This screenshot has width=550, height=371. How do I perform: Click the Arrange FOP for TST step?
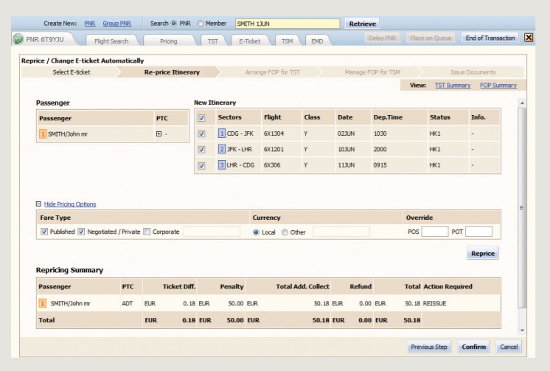pos(273,72)
